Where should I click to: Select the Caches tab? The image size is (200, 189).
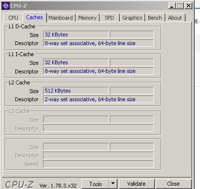[x=35, y=17]
